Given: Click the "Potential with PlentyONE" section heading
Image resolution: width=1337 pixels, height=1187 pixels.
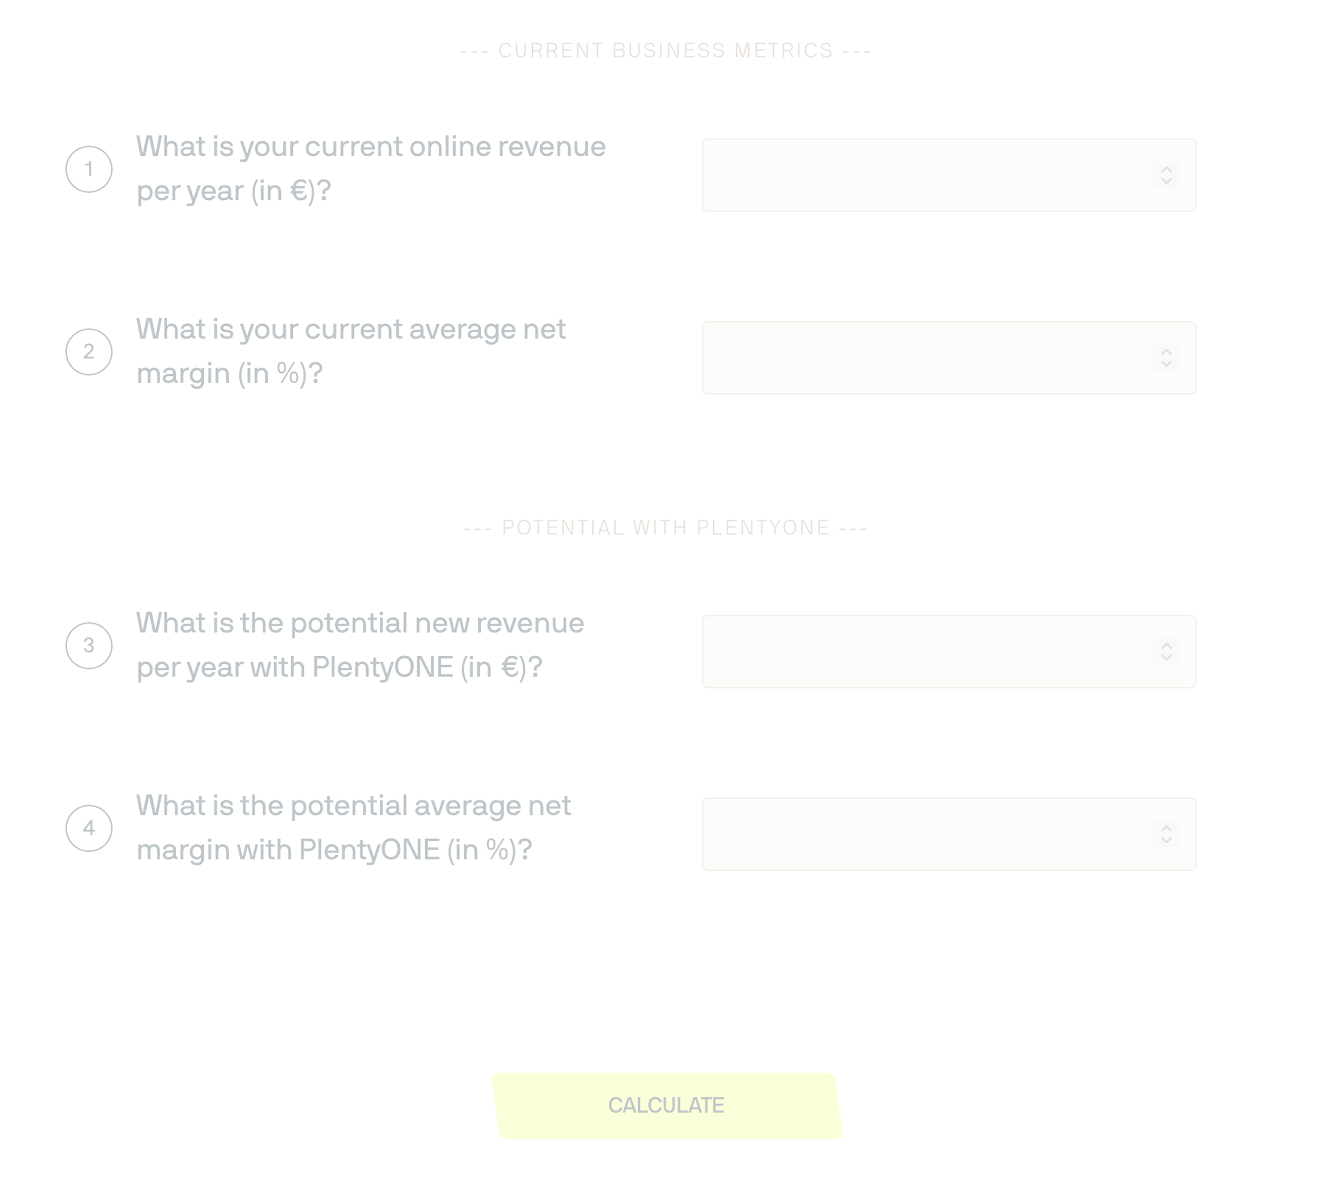Looking at the screenshot, I should point(666,528).
